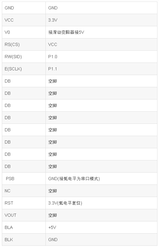
Task: Click the E(SCLK) pin label
Action: [x=13, y=69]
